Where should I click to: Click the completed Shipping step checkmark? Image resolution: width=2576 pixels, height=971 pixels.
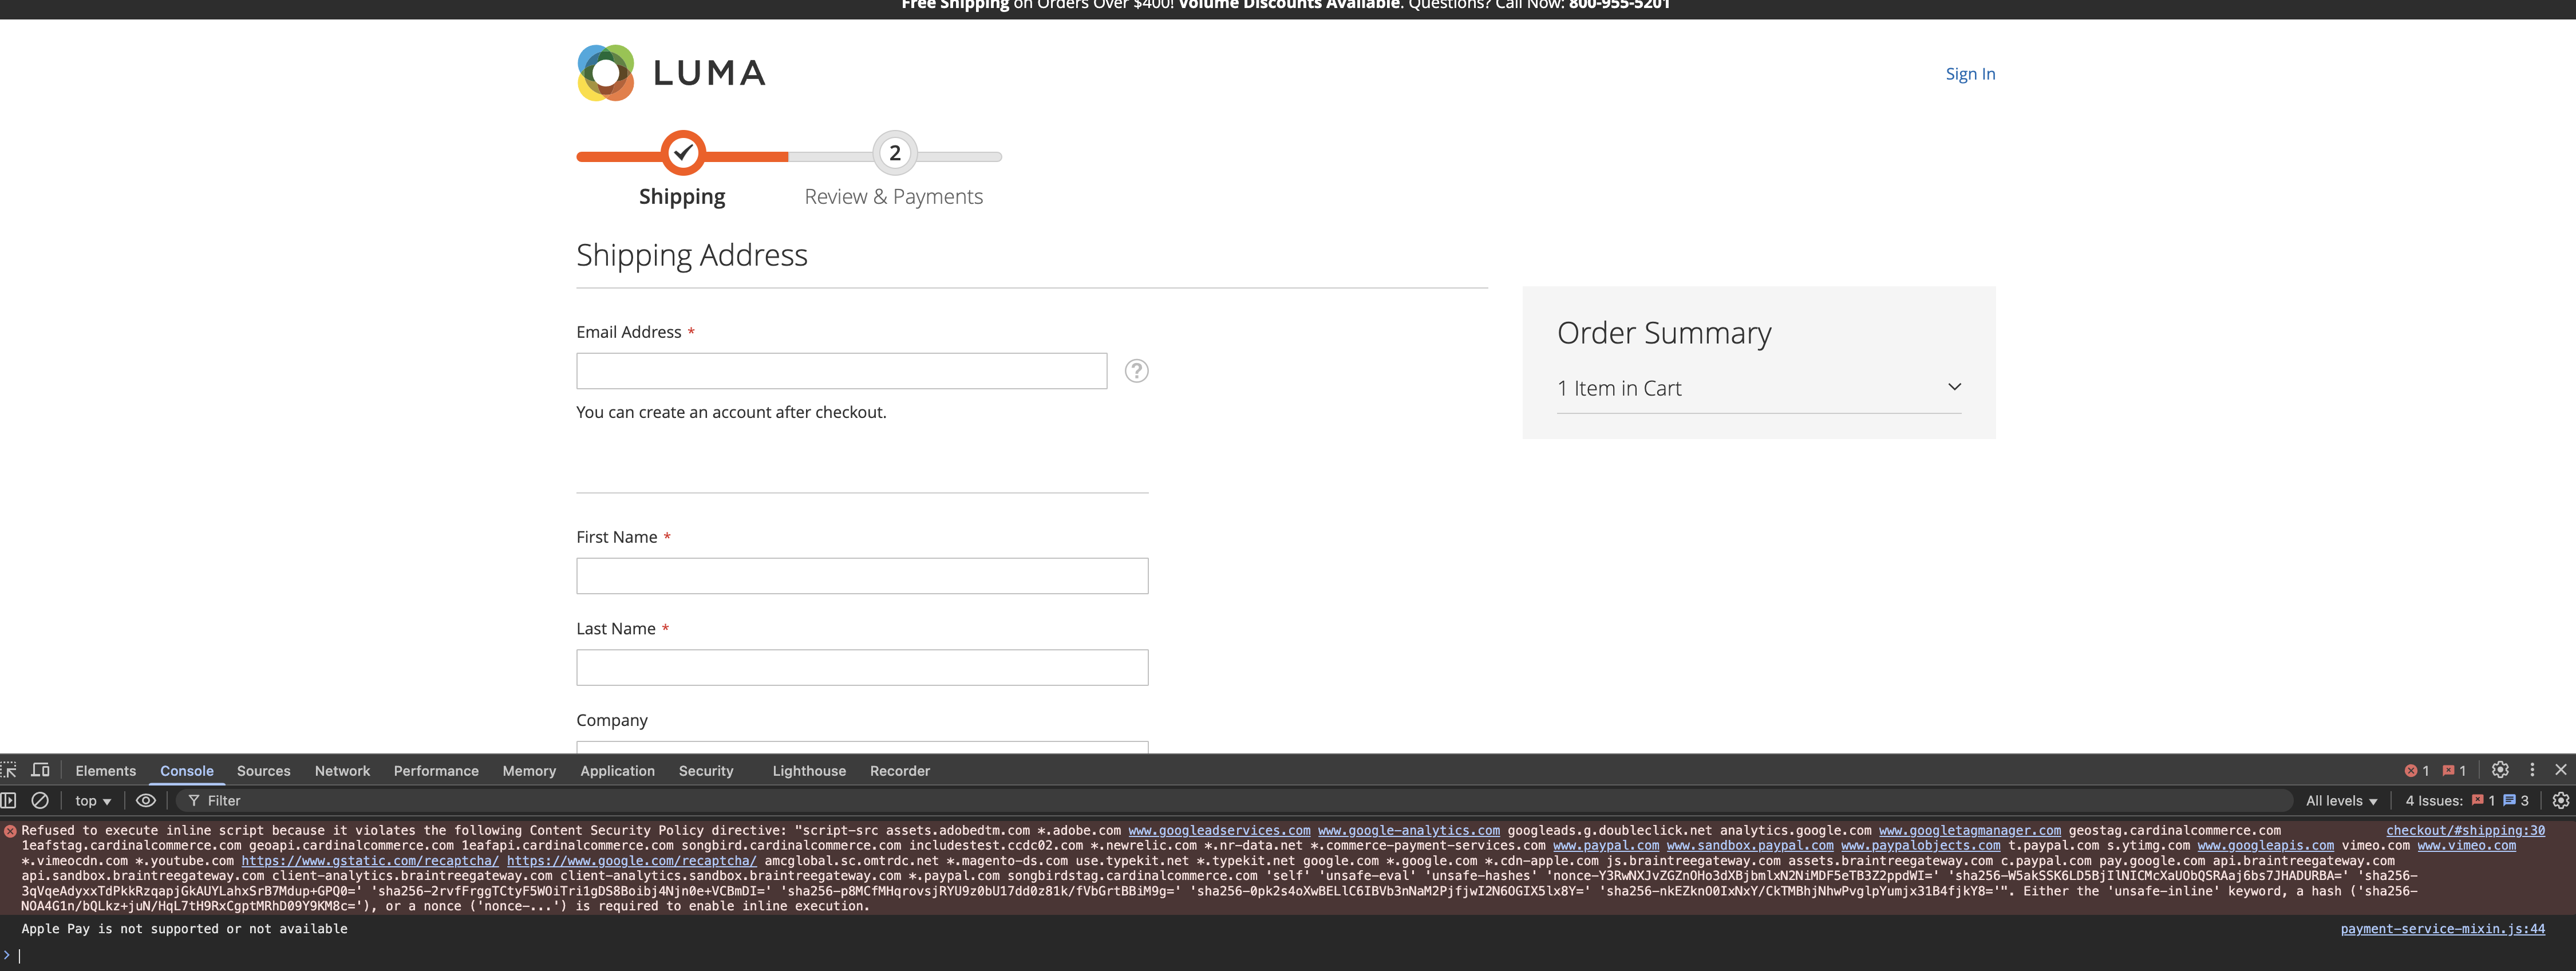tap(683, 152)
